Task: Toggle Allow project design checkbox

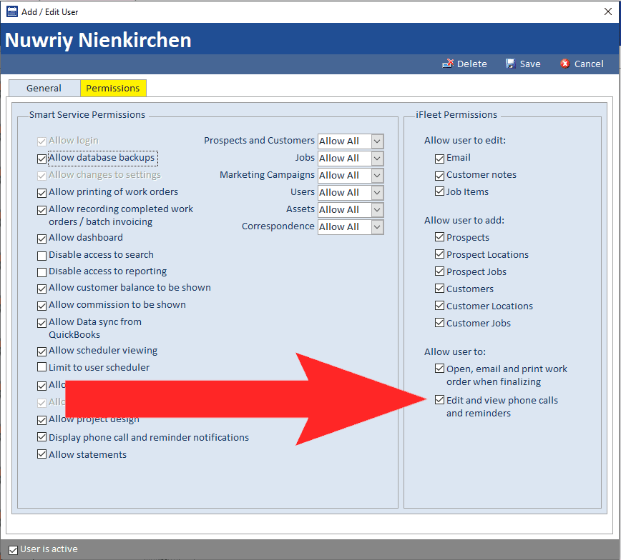Action: click(x=41, y=420)
